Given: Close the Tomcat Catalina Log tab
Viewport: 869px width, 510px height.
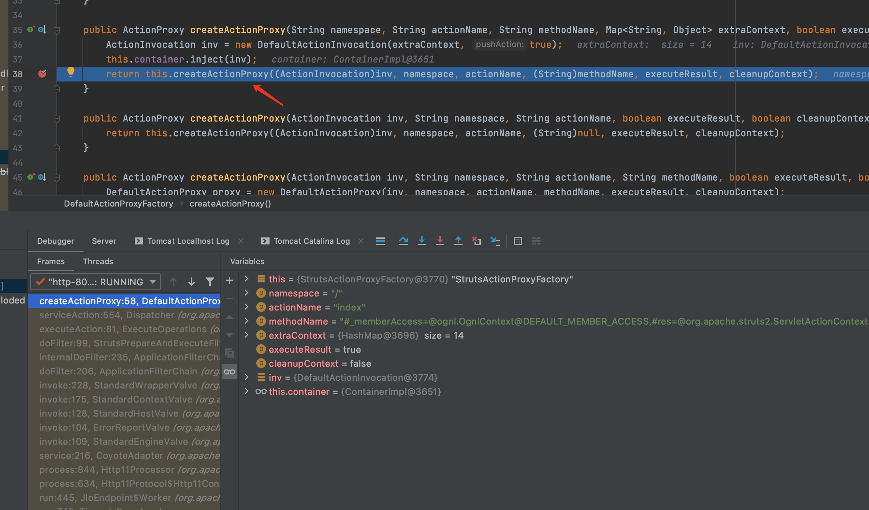Looking at the screenshot, I should pos(361,241).
